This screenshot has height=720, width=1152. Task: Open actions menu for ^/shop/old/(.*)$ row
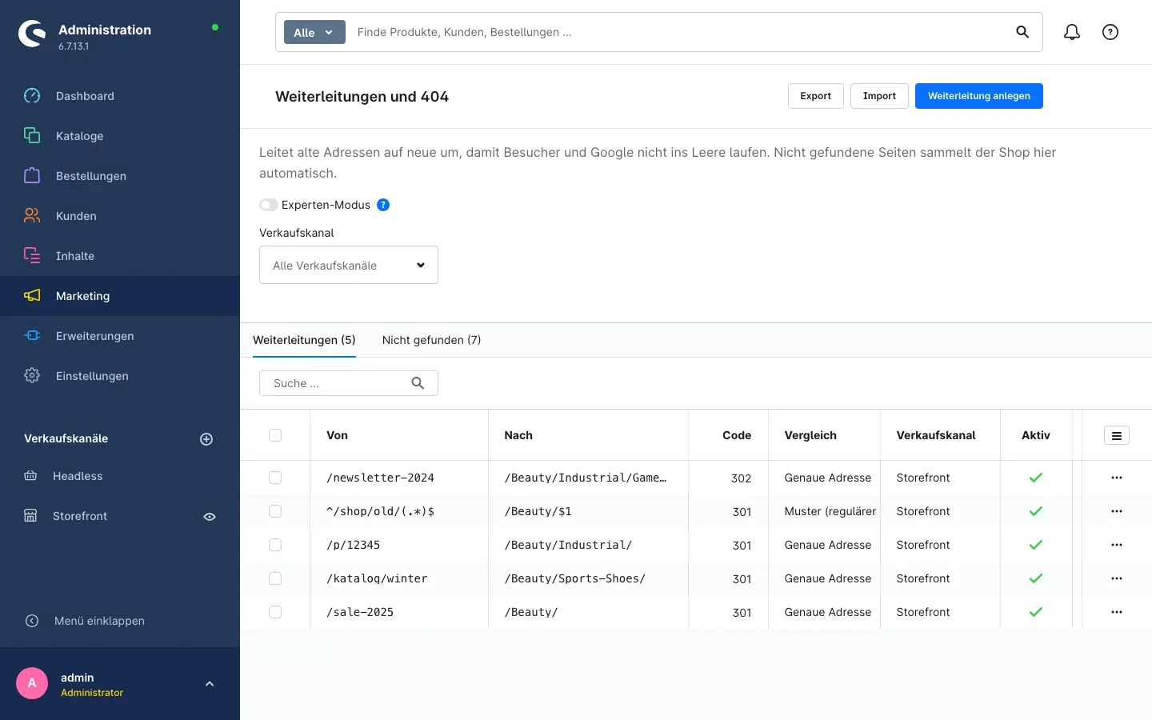1117,511
